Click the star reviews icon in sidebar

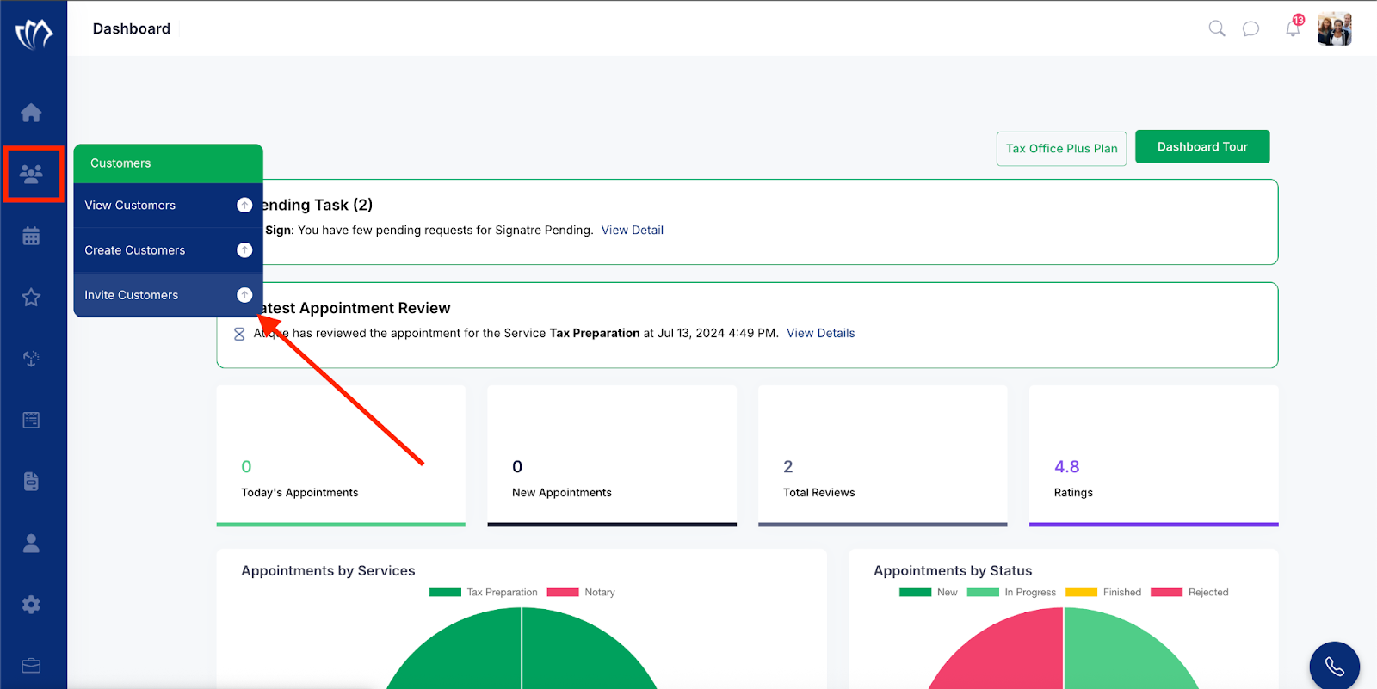tap(31, 298)
